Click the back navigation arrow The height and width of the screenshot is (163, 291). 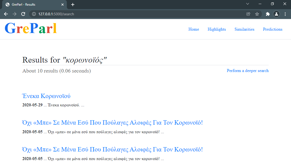(6, 14)
